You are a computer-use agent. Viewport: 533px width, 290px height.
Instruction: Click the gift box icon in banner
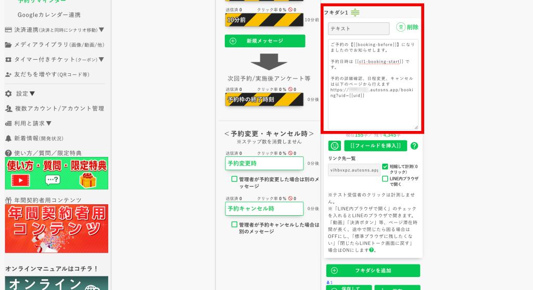pos(88,180)
